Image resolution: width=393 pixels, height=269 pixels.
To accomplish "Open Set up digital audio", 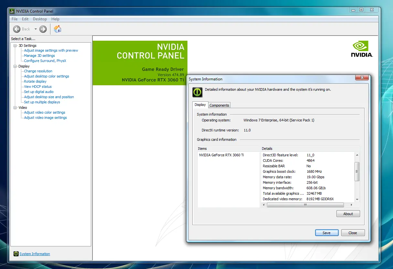I will coord(39,92).
